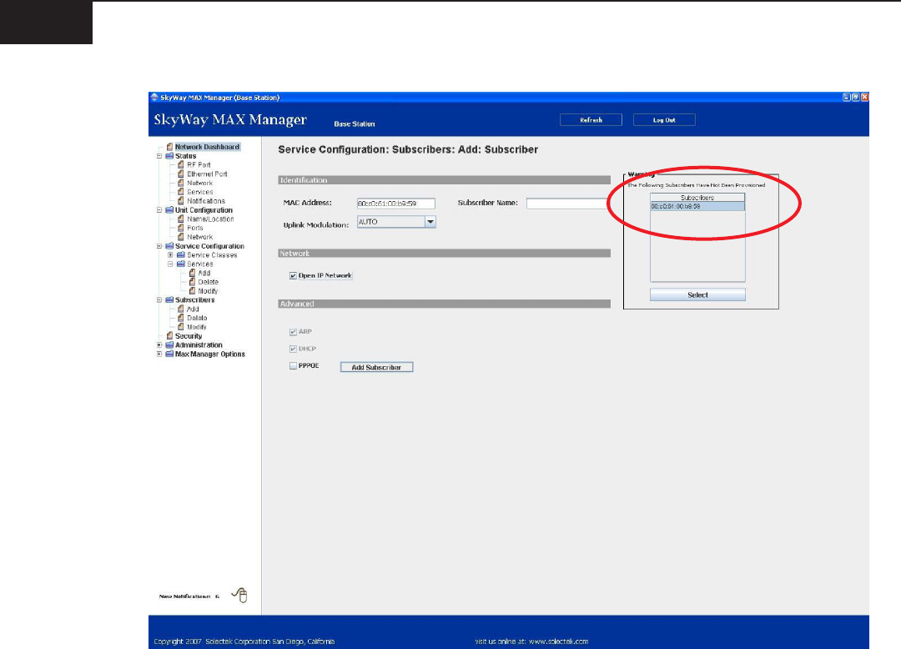Click the Status folder icon

[169, 156]
